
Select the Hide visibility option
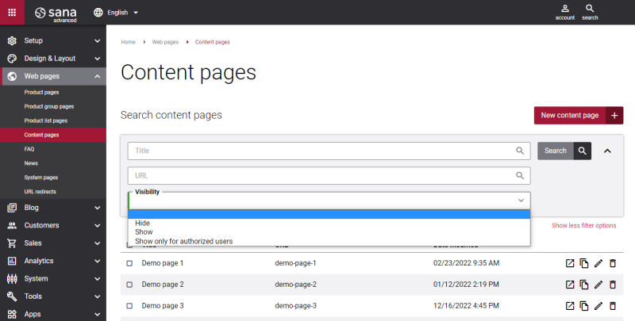pyautogui.click(x=329, y=224)
